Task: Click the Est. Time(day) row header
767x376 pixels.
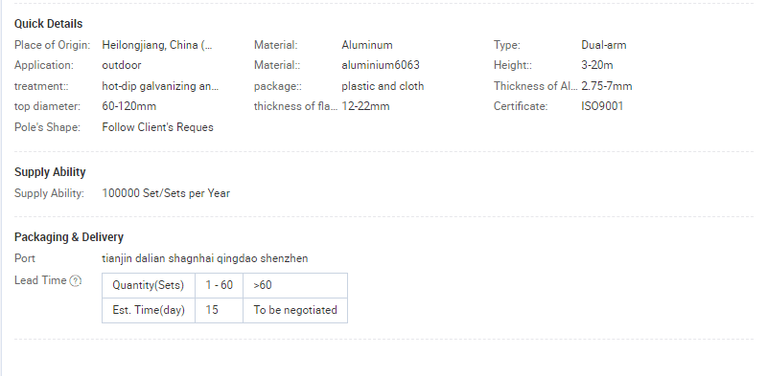Action: tap(149, 310)
